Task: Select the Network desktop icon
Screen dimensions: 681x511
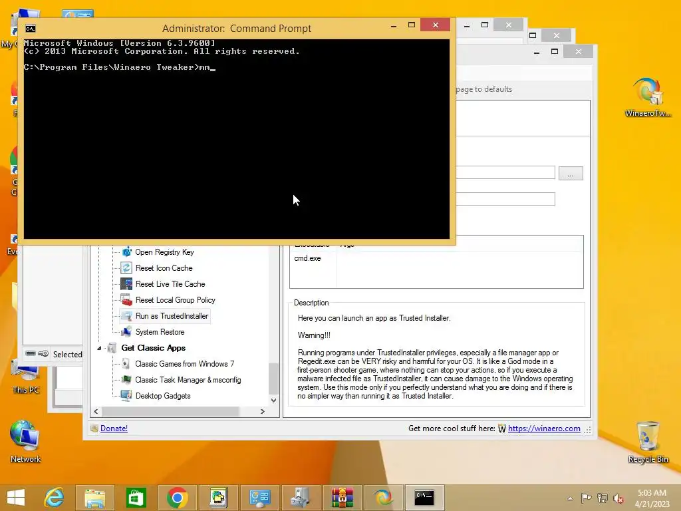Action: [x=25, y=442]
